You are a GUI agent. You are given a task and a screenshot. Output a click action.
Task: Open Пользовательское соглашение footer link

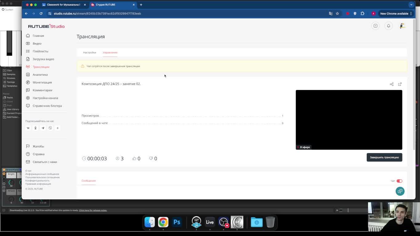tap(42, 177)
